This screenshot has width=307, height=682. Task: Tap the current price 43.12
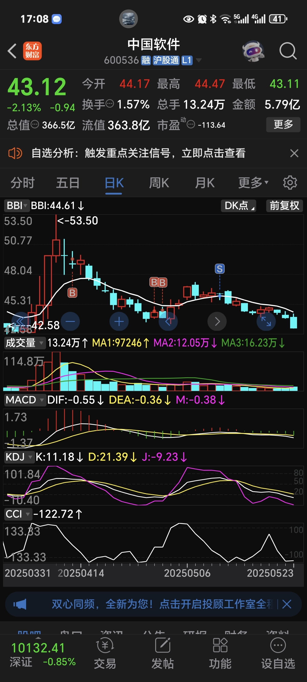[x=37, y=87]
